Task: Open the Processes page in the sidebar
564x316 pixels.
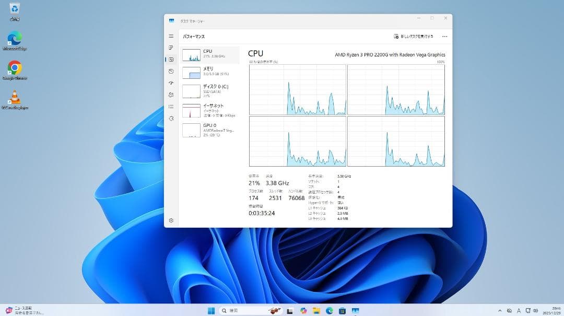Action: [171, 48]
